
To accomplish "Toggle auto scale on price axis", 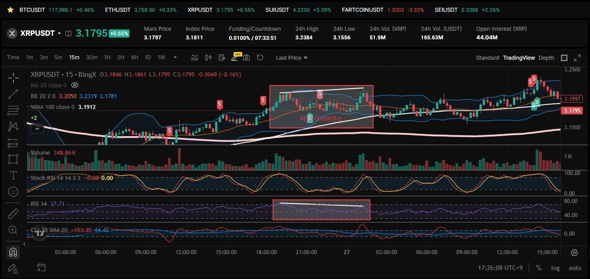I will [575, 268].
